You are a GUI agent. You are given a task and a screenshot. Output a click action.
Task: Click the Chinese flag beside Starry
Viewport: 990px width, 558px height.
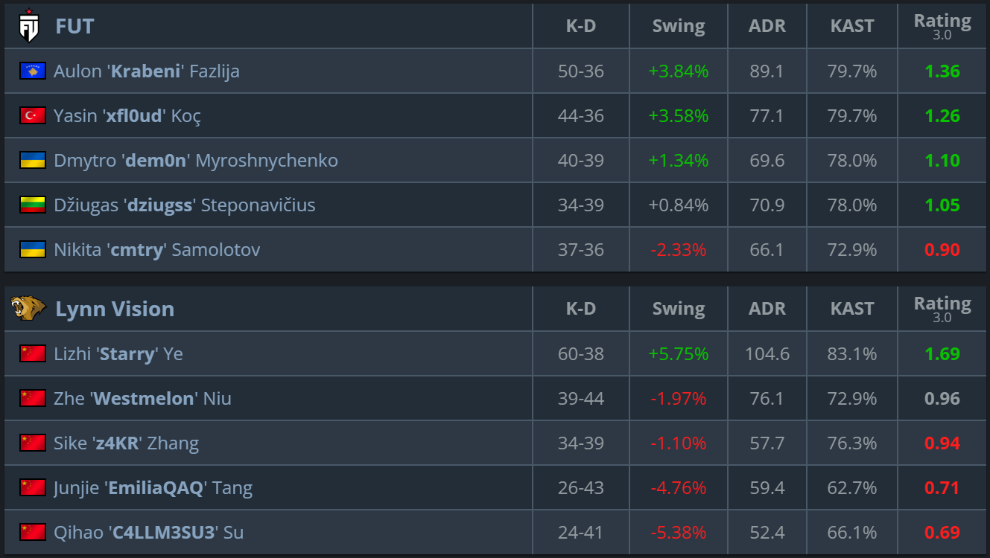click(x=33, y=353)
